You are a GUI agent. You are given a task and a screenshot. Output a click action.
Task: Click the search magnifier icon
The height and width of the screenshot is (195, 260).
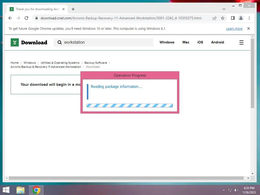[59, 42]
